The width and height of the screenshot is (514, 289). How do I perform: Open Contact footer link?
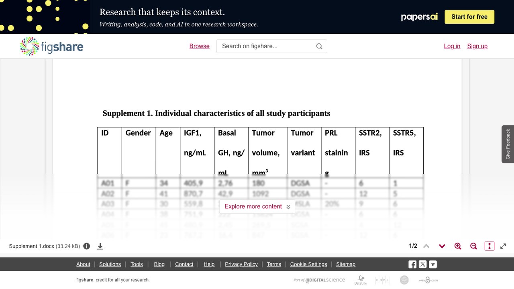(x=184, y=264)
